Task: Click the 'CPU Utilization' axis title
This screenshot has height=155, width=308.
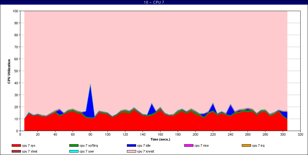Action: pos(9,71)
